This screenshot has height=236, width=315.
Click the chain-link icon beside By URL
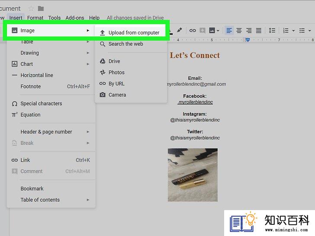point(103,83)
